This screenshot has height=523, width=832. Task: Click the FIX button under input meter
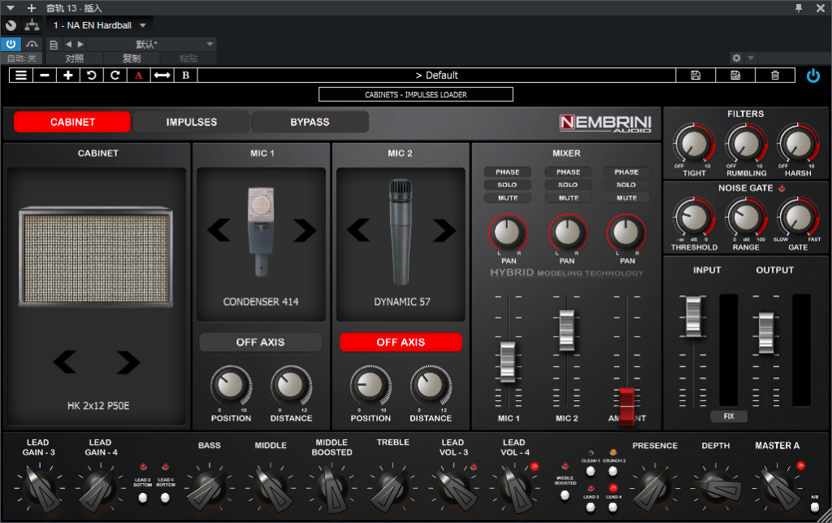tap(729, 416)
